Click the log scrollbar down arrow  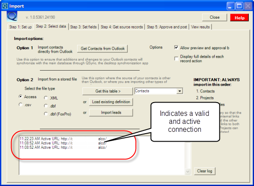coord(188,171)
